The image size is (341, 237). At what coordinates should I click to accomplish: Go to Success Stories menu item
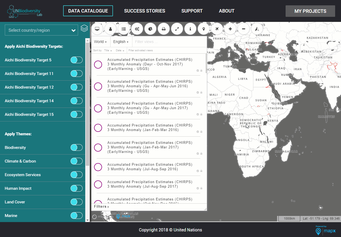[x=145, y=11]
